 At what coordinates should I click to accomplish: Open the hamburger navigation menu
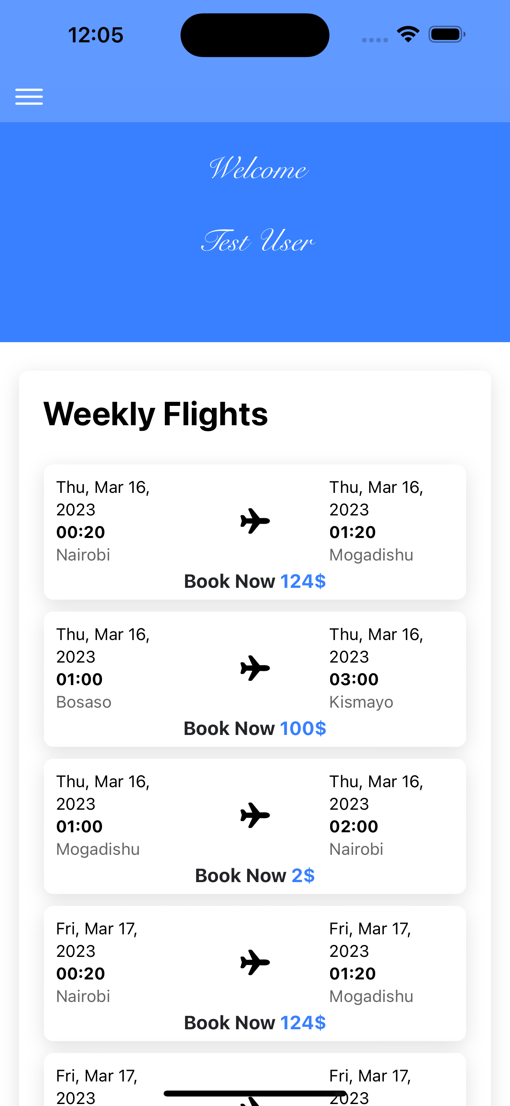click(x=29, y=97)
